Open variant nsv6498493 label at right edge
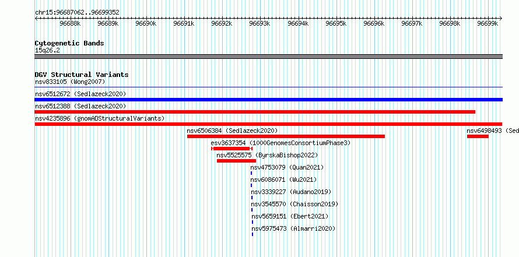 pos(493,131)
